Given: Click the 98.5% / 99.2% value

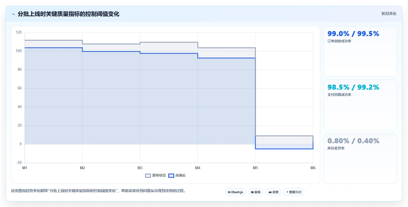Looking at the screenshot, I should click(353, 87).
